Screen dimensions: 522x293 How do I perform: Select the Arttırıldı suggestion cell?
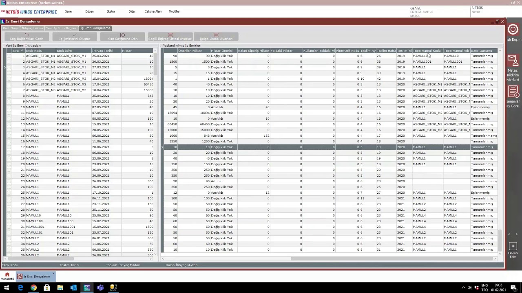tap(223, 181)
